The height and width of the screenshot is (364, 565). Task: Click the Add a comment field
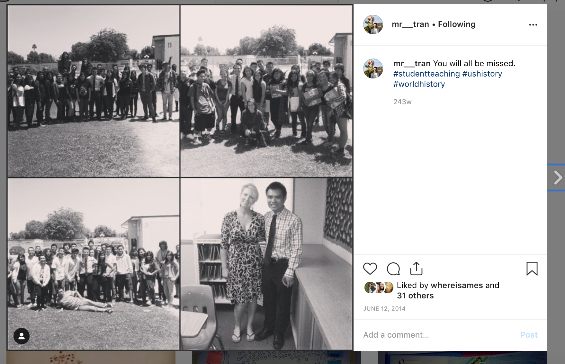tap(439, 335)
